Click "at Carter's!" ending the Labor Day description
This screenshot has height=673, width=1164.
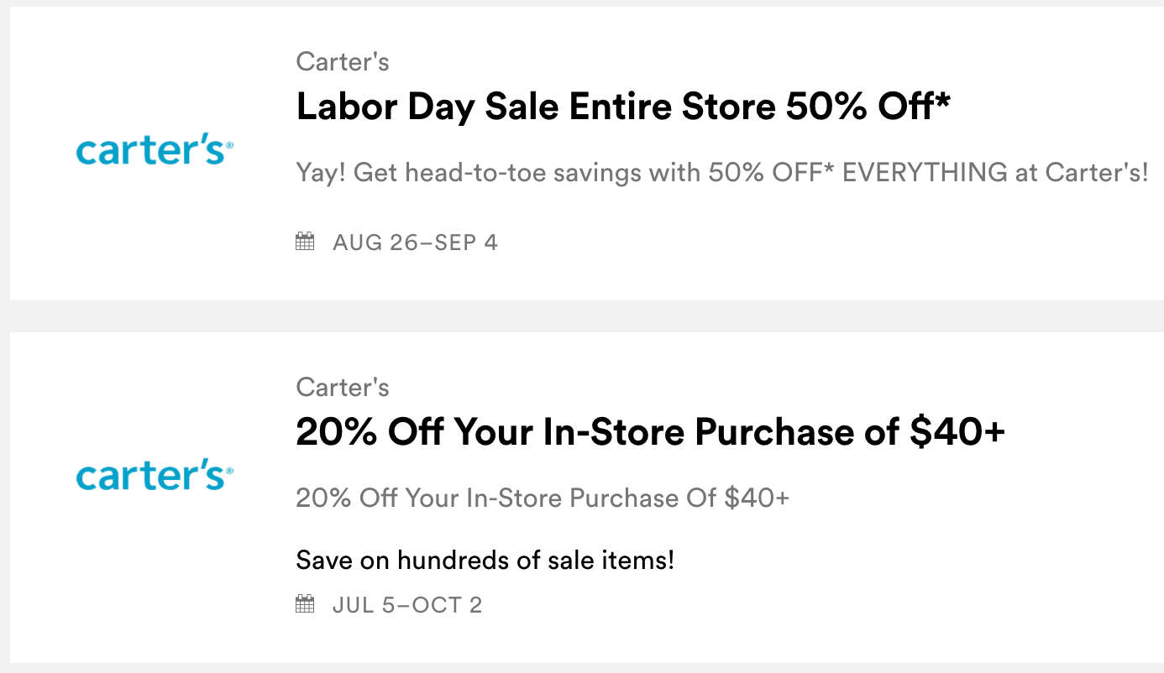[1095, 173]
